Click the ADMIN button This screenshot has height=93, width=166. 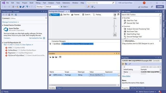point(160,7)
